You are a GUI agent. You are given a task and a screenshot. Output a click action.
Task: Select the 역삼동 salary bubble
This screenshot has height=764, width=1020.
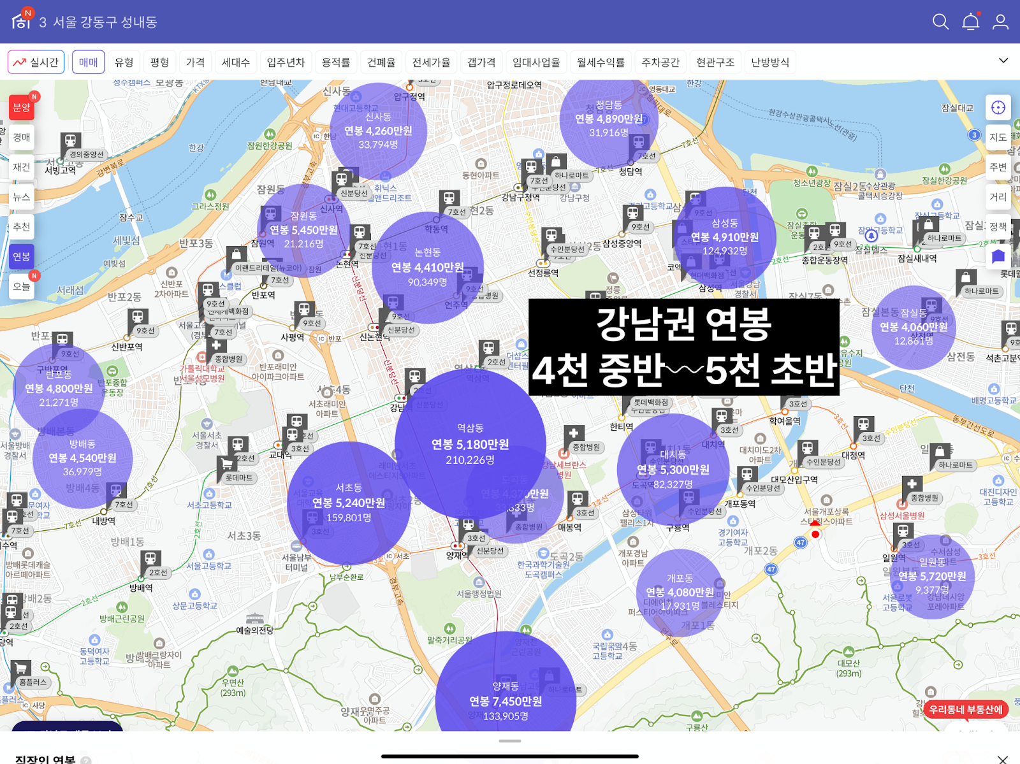tap(470, 444)
